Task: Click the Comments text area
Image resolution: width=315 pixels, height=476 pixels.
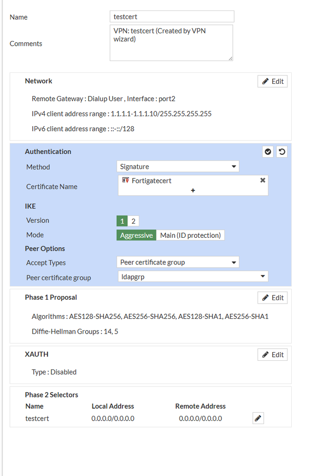Action: point(171,43)
